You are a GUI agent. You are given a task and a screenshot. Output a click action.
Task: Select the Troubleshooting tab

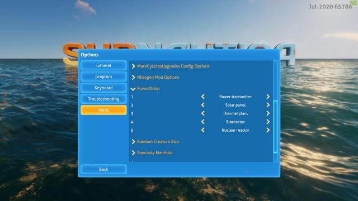coord(103,99)
